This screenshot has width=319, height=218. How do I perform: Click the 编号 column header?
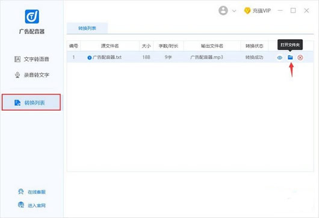point(73,46)
